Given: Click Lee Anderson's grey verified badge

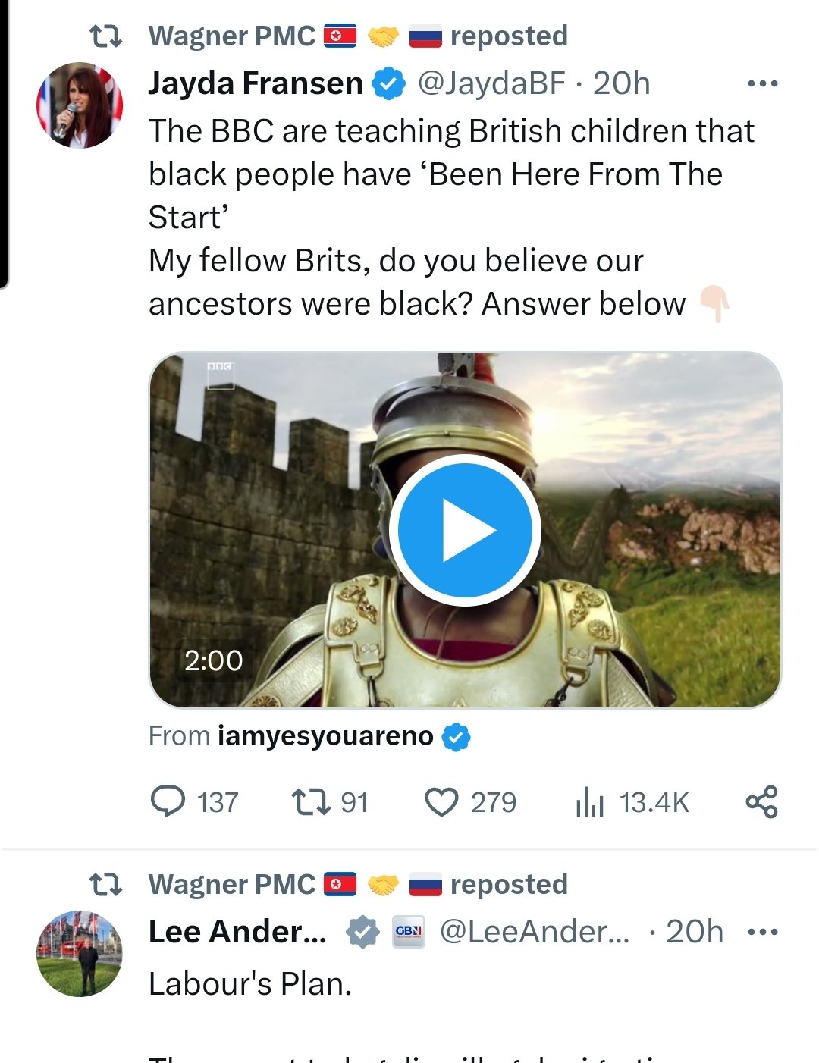Looking at the screenshot, I should coord(362,932).
